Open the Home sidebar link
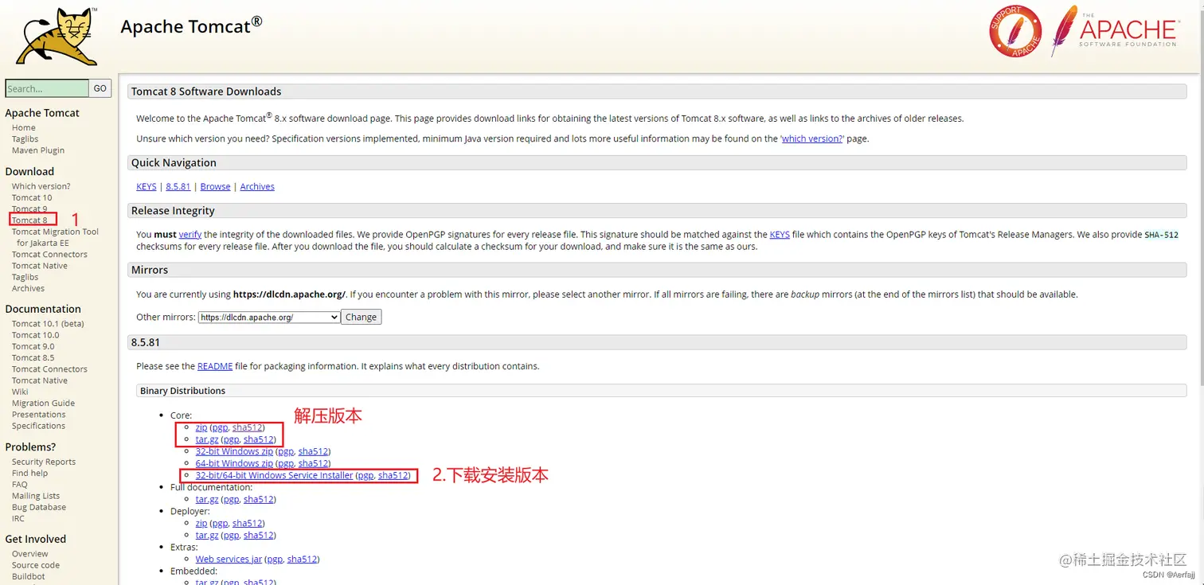This screenshot has width=1204, height=585. pos(24,127)
